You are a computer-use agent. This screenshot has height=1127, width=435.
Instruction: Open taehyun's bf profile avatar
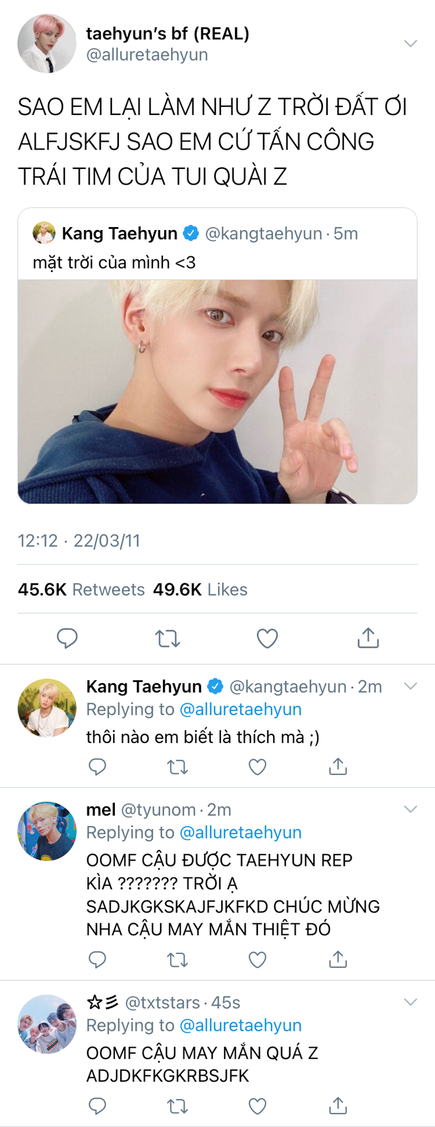(x=47, y=44)
